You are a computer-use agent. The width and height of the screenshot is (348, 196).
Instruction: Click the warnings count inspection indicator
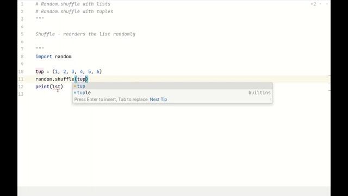(313, 4)
